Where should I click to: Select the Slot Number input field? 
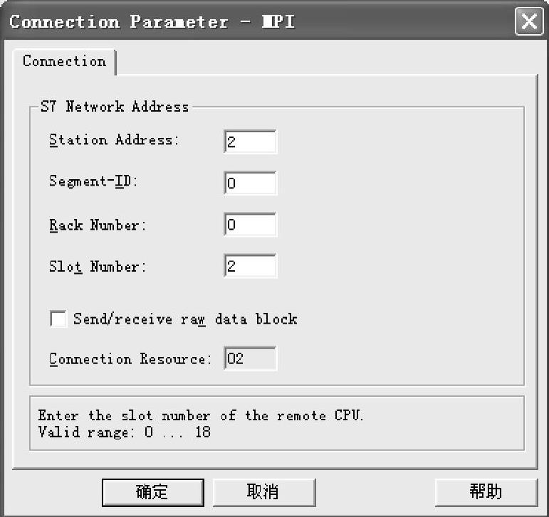(250, 267)
